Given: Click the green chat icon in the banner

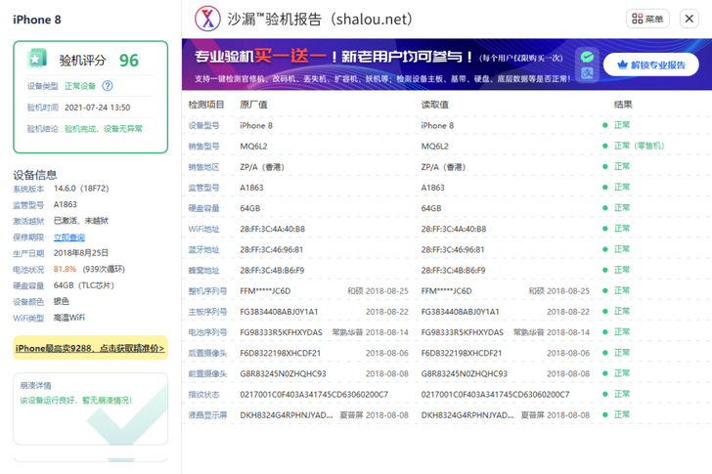Looking at the screenshot, I should pyautogui.click(x=587, y=57).
